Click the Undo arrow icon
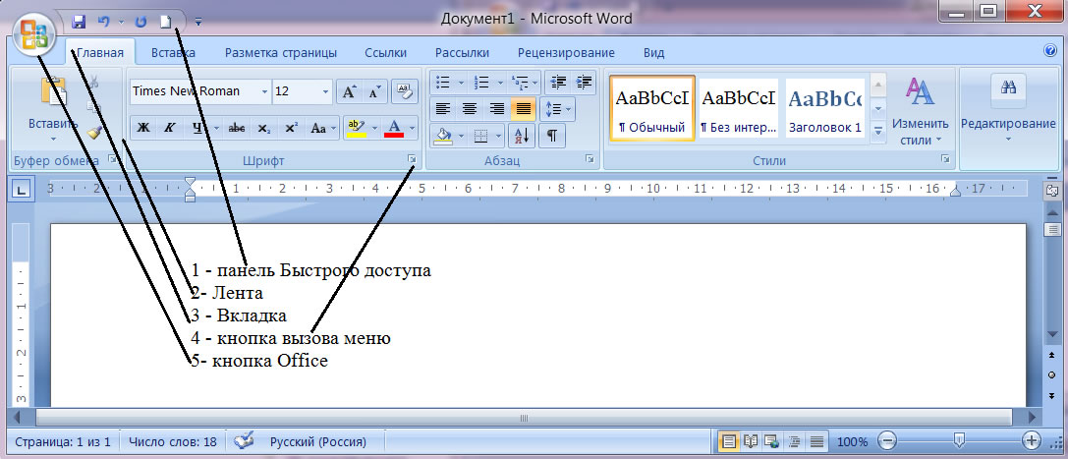 pyautogui.click(x=103, y=21)
